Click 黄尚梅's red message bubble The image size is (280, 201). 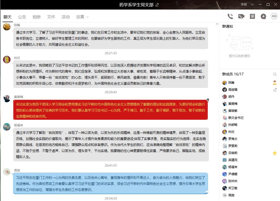pyautogui.click(x=110, y=110)
